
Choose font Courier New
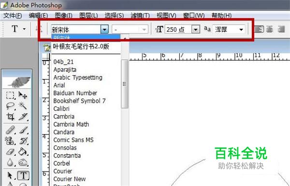coord(69,179)
